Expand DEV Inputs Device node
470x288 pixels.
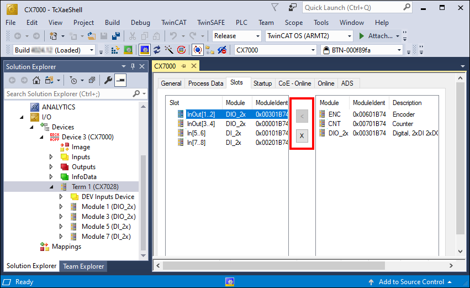[x=61, y=197]
